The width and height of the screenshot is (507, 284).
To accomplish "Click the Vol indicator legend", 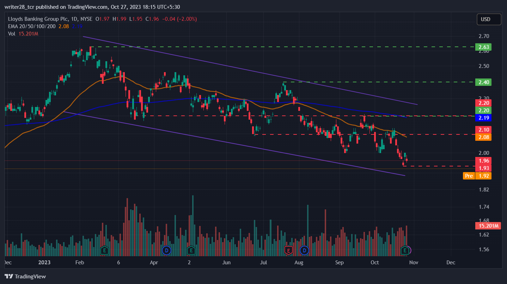I will [11, 33].
